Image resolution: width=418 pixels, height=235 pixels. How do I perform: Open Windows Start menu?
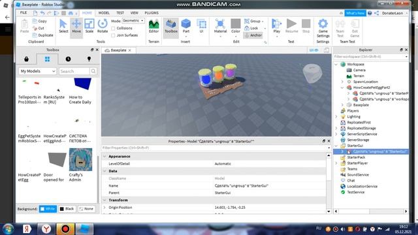click(8, 229)
